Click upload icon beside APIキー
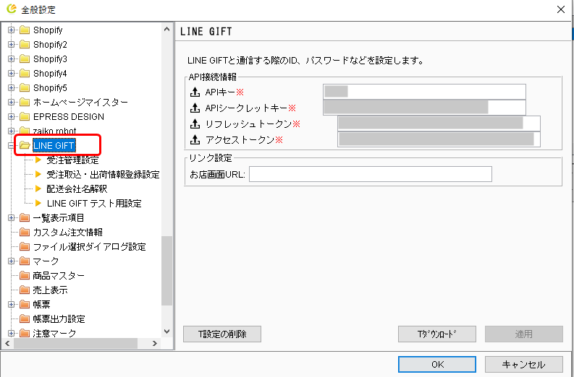 pos(195,92)
